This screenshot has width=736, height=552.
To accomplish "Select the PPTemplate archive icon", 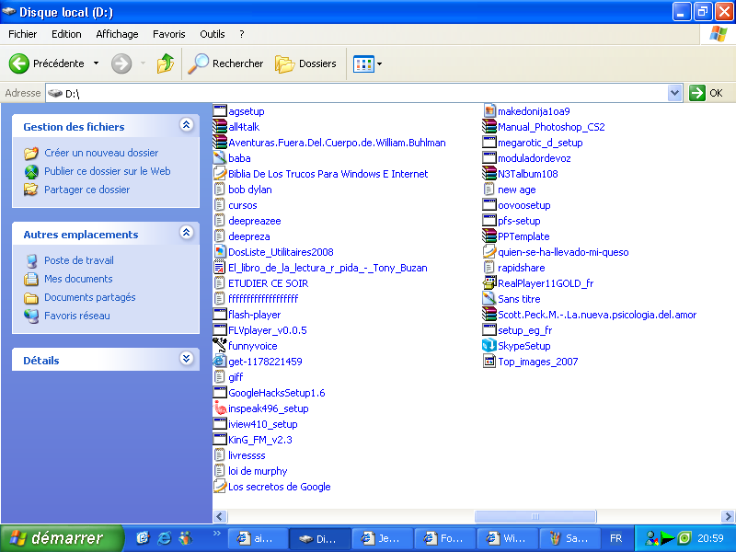I will click(489, 236).
